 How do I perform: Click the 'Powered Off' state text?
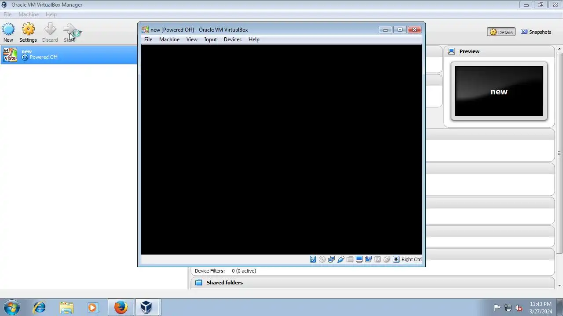coord(44,57)
